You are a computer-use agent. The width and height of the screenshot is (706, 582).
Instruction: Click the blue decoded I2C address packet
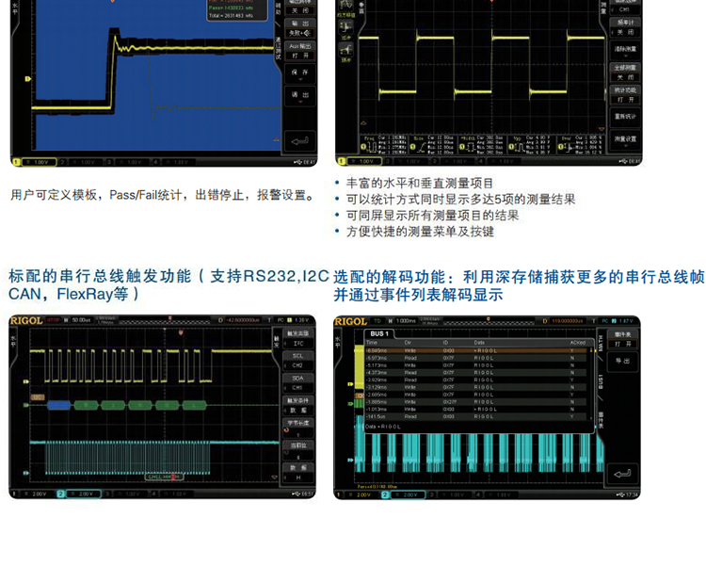click(58, 403)
